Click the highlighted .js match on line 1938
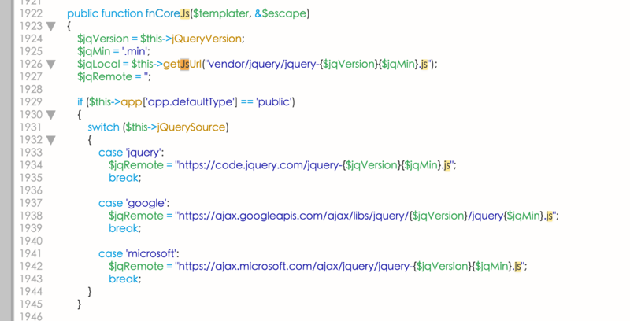 coord(548,216)
